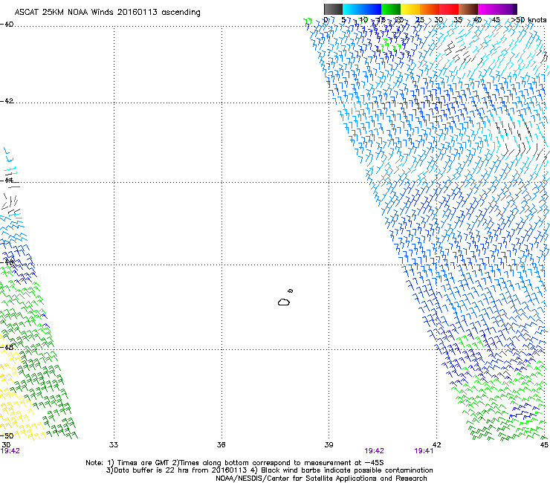Click the cyan 5–10 knot legend segment
The width and height of the screenshot is (550, 483).
[x=352, y=9]
